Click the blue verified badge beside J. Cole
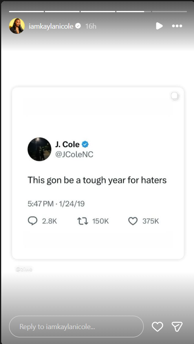The width and height of the screenshot is (194, 344). [x=85, y=145]
